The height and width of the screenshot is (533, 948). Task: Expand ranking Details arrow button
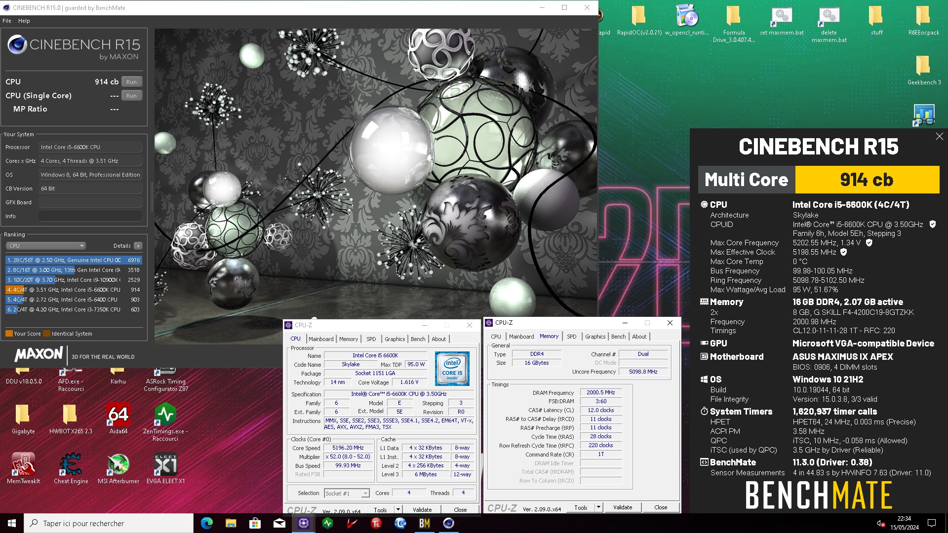pyautogui.click(x=138, y=246)
